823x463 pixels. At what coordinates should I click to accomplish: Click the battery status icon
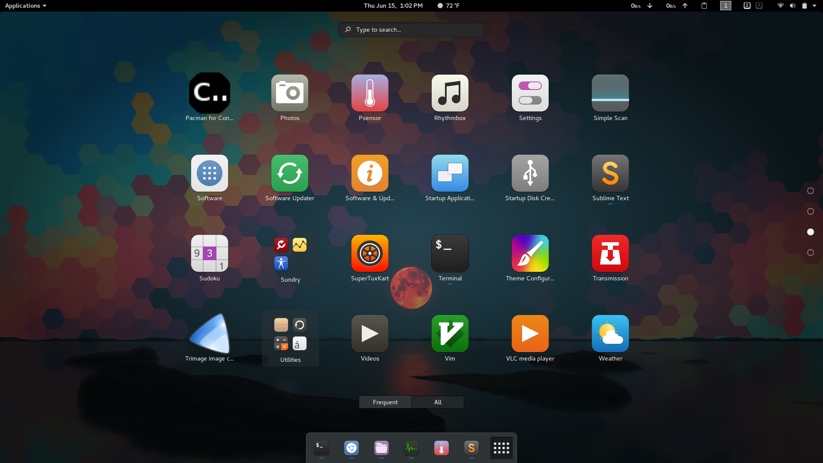pyautogui.click(x=805, y=6)
